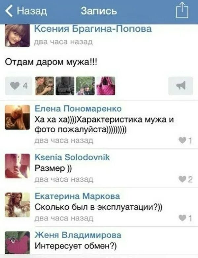Tap the Запись header title
198x258 pixels.
tap(99, 11)
